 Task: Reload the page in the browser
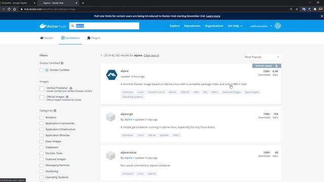pyautogui.click(x=9, y=9)
